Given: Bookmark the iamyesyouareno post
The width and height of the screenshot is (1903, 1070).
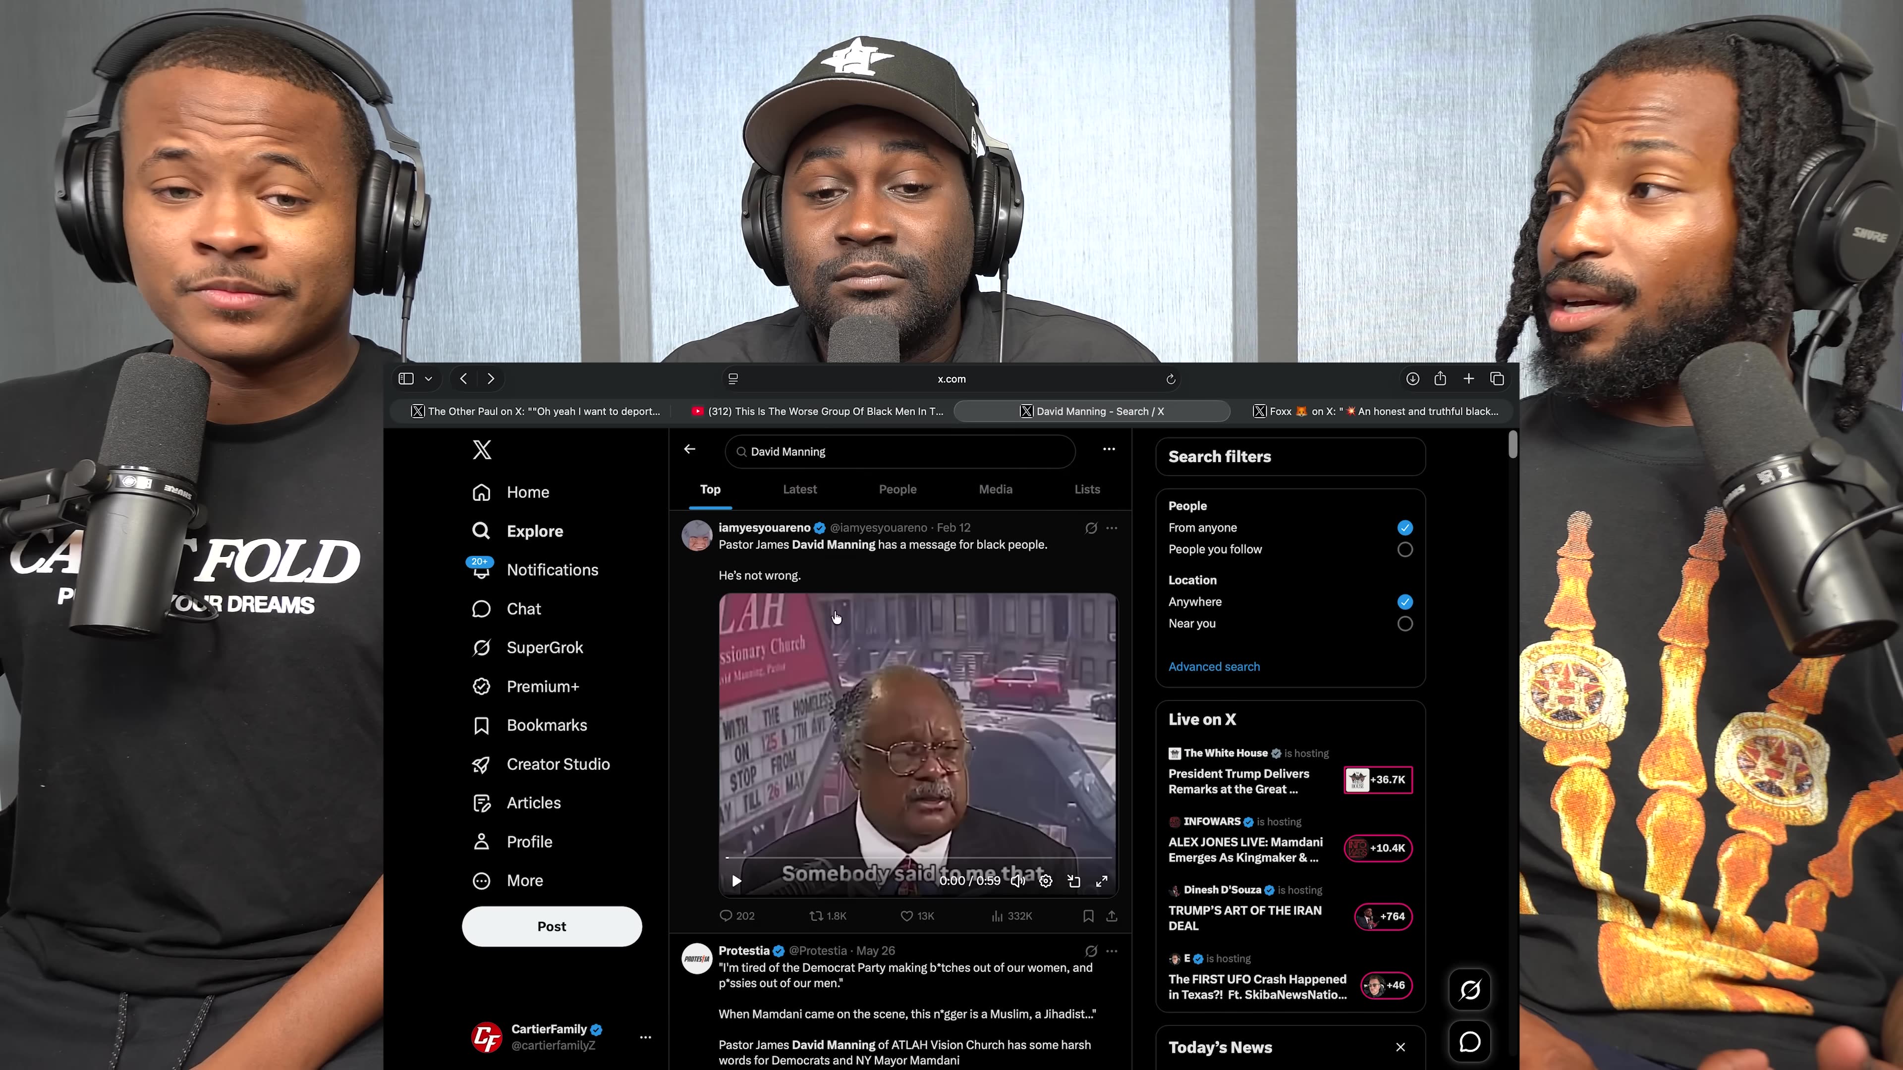Looking at the screenshot, I should (x=1088, y=915).
